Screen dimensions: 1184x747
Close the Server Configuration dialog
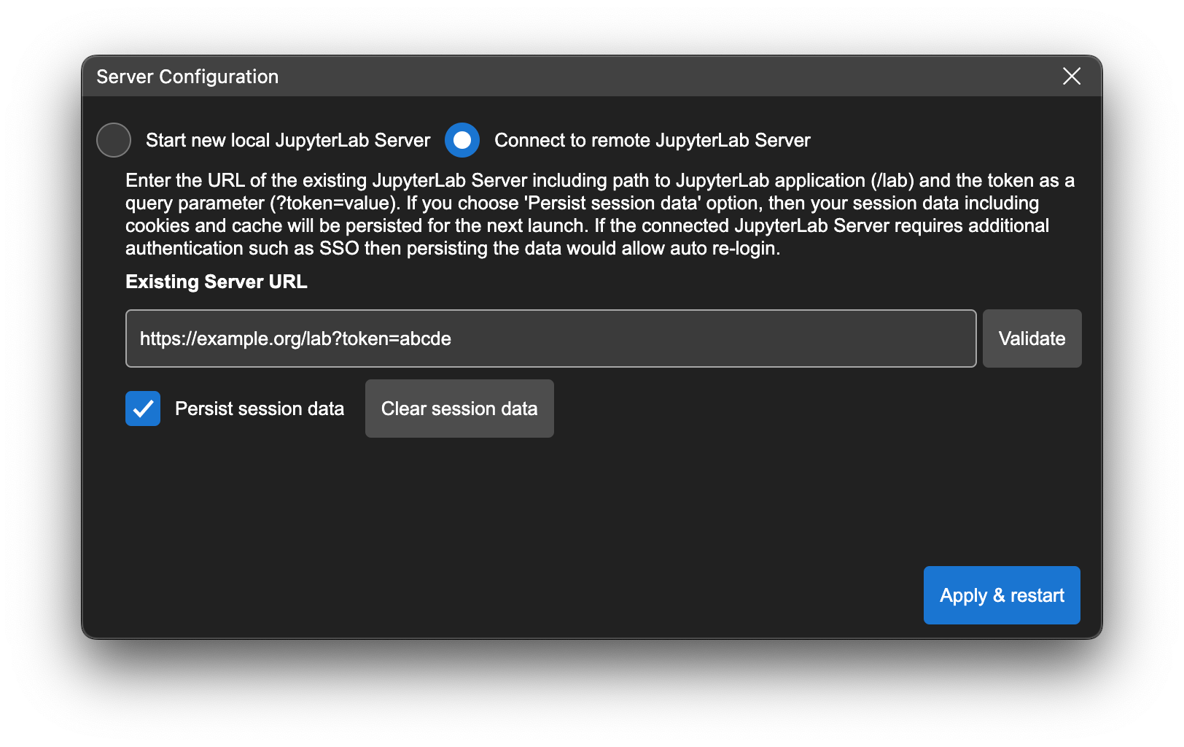click(1072, 76)
